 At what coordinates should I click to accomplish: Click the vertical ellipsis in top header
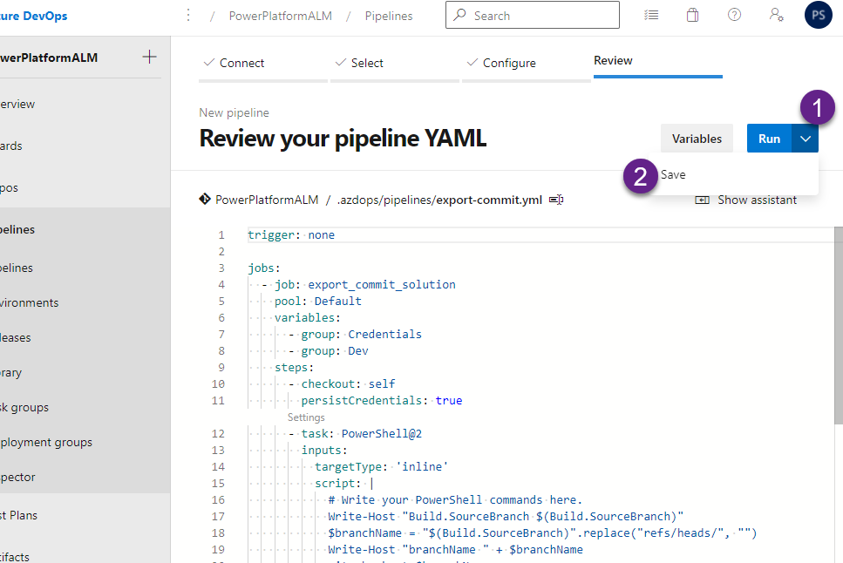pos(188,16)
